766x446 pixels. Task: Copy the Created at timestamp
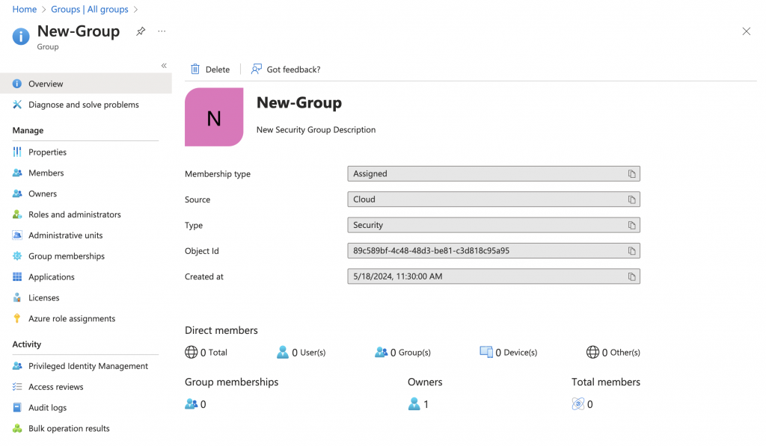tap(631, 276)
